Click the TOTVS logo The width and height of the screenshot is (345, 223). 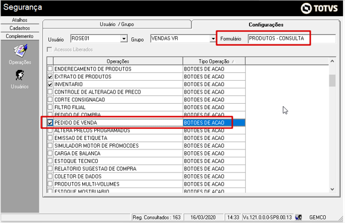(x=319, y=8)
